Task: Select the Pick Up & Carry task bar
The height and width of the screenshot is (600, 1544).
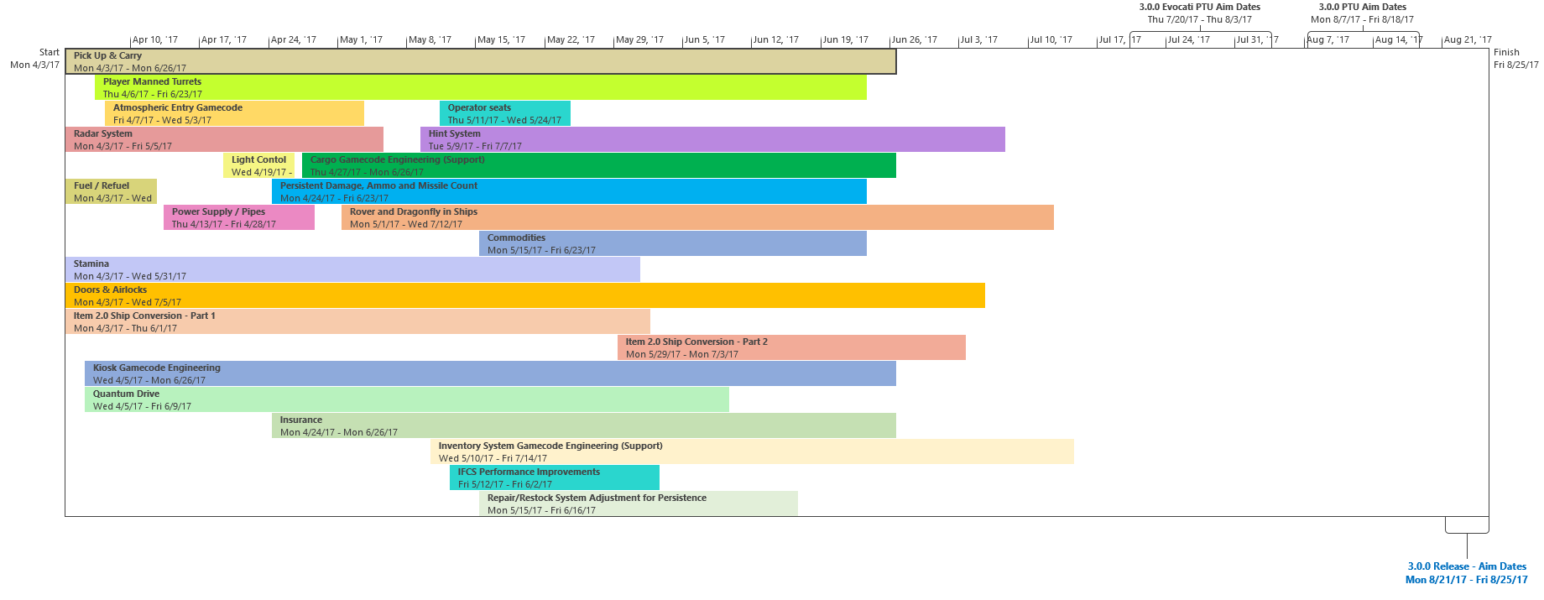Action: [x=480, y=61]
